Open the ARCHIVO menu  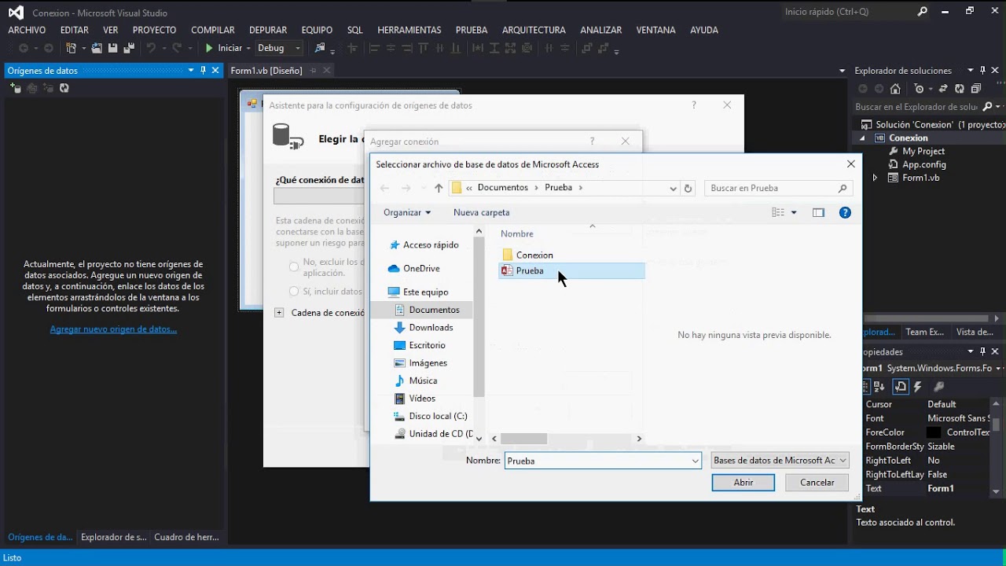pyautogui.click(x=27, y=30)
